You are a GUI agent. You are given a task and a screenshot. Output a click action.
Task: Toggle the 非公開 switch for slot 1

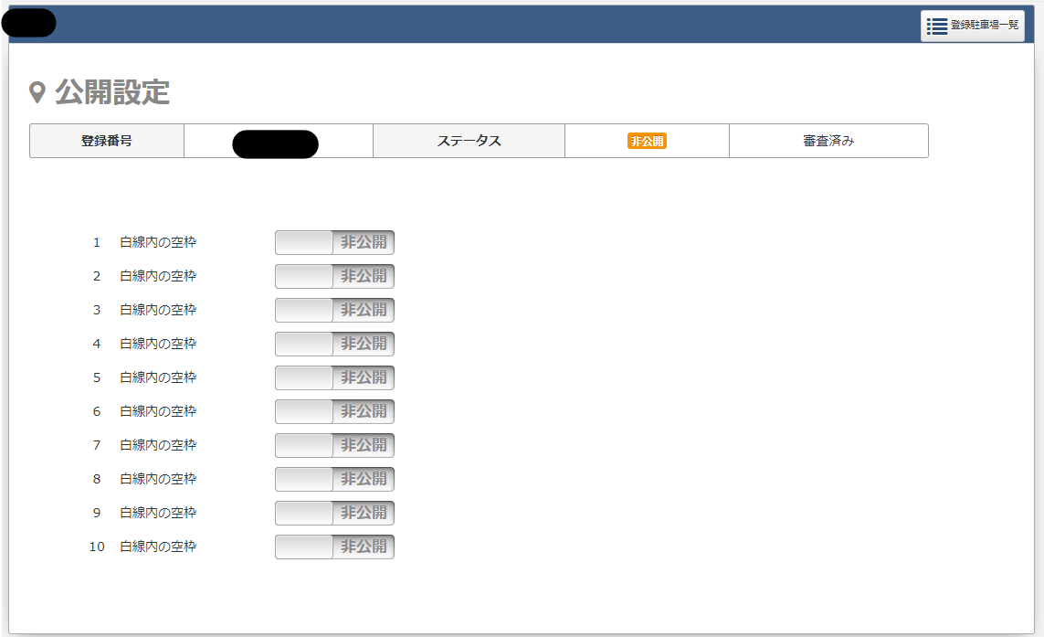pos(334,242)
